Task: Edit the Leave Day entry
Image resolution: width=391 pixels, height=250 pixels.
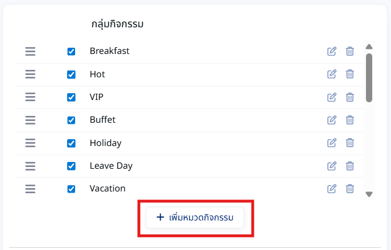Action: point(332,166)
